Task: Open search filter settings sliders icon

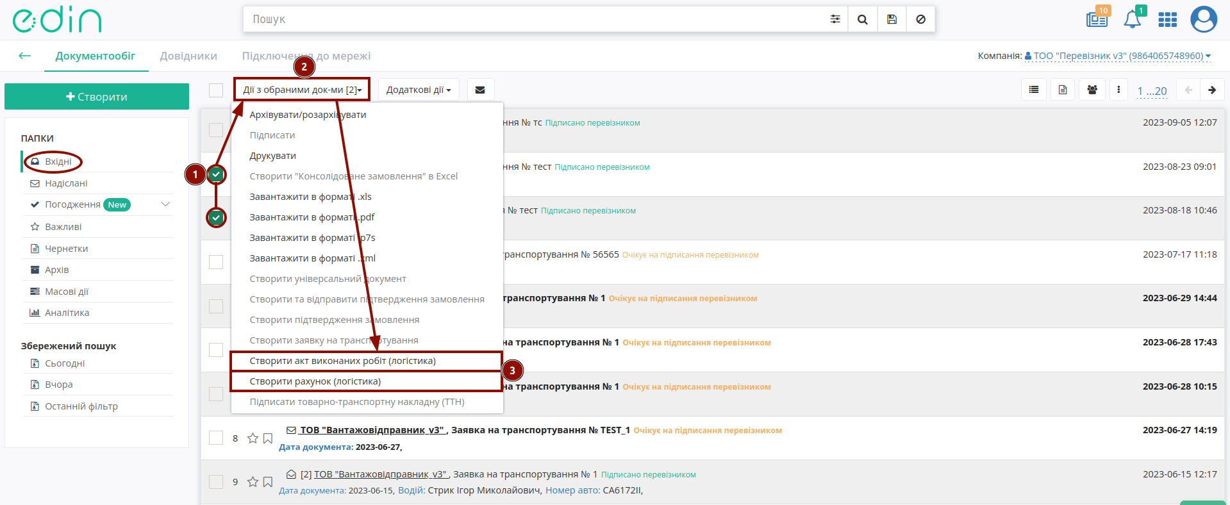Action: tap(835, 19)
